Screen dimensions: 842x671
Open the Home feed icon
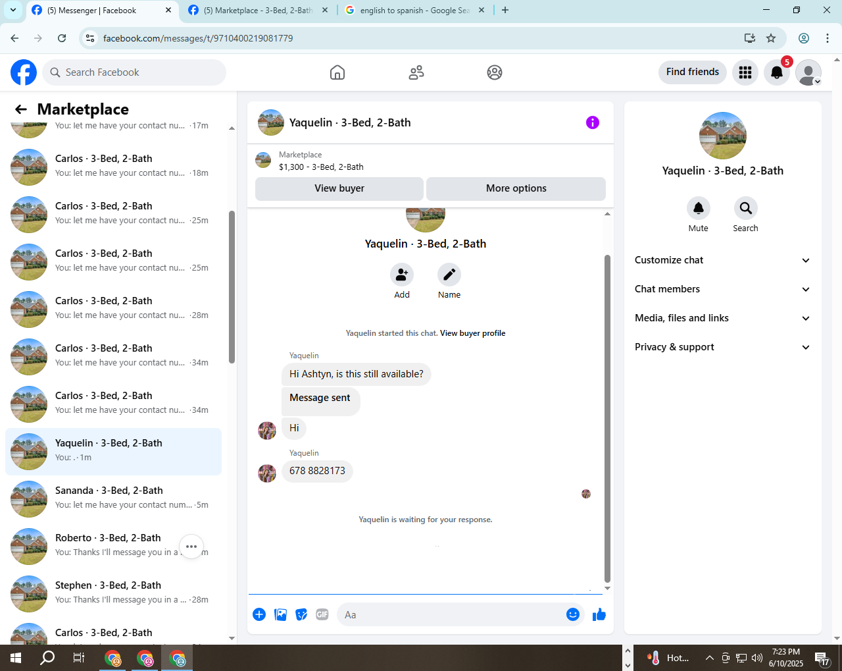[x=337, y=72]
